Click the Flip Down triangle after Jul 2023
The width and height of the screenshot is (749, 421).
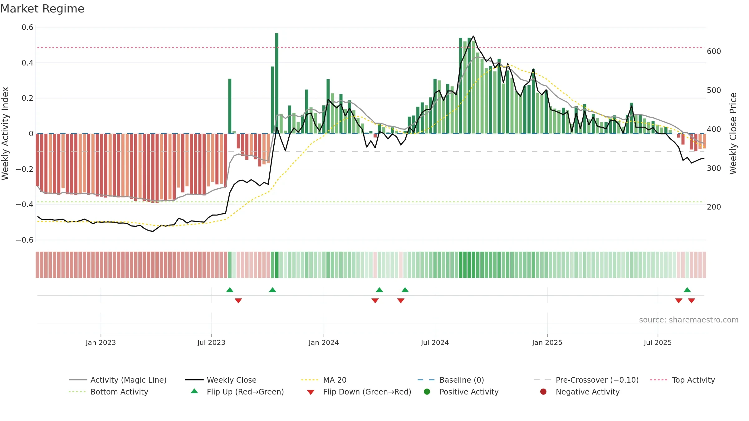coord(238,301)
